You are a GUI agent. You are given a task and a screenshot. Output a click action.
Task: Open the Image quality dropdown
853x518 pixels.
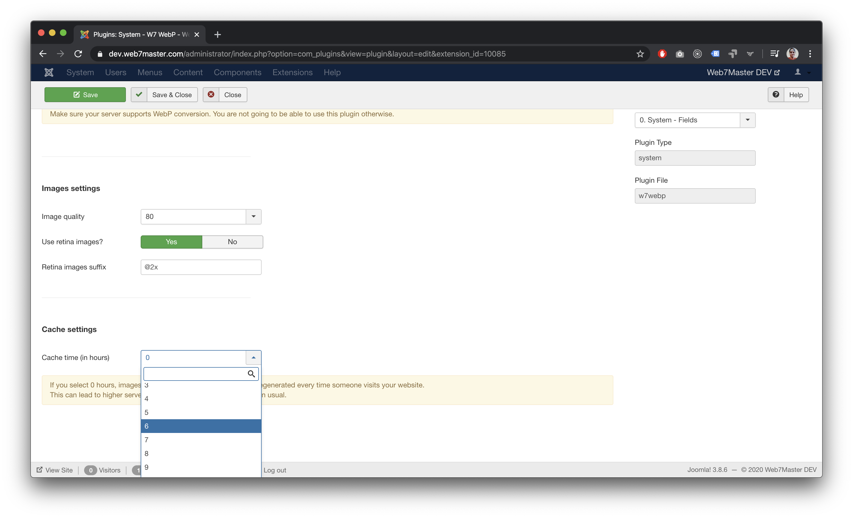coord(253,217)
